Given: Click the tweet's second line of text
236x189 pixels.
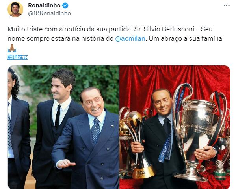Looking at the screenshot, I should coord(115,39).
